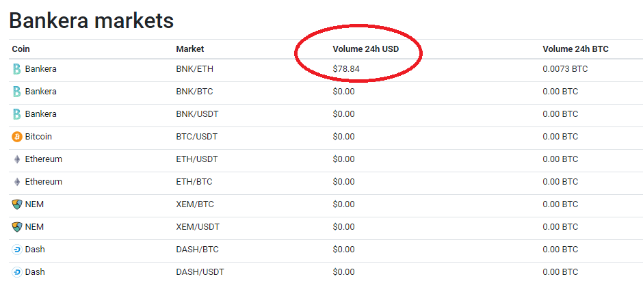
Task: Click Ethereum icon in ETH/BTC row
Action: (17, 182)
